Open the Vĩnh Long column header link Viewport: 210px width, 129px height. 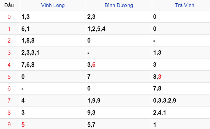(53, 5)
